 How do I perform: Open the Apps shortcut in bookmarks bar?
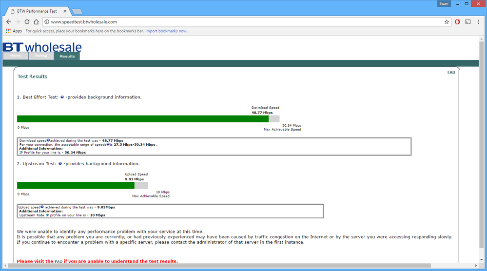point(14,31)
